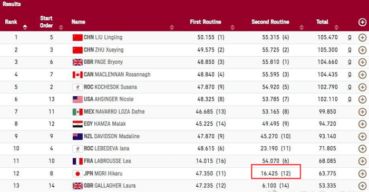This screenshot has width=369, height=192.
Task: Open plus icon beside KOCHESOK Susana
Action: [363, 87]
